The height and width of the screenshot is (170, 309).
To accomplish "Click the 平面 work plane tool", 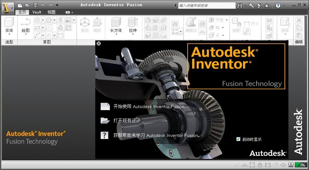I will [x=216, y=20].
